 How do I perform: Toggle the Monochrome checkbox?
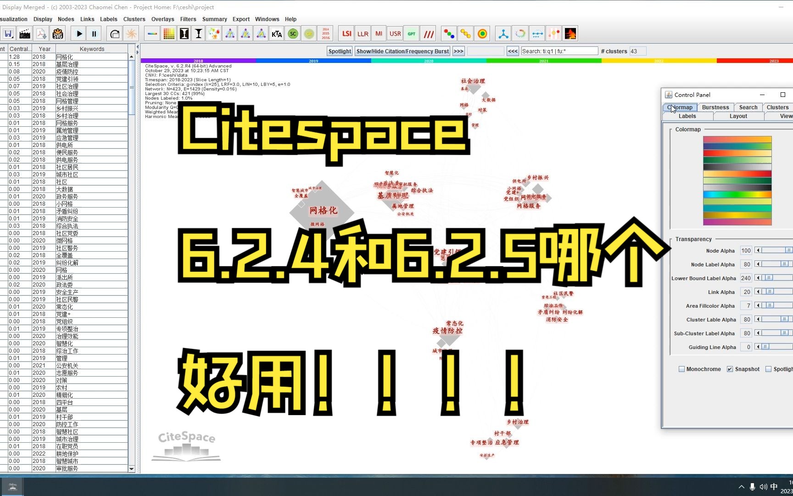point(681,369)
